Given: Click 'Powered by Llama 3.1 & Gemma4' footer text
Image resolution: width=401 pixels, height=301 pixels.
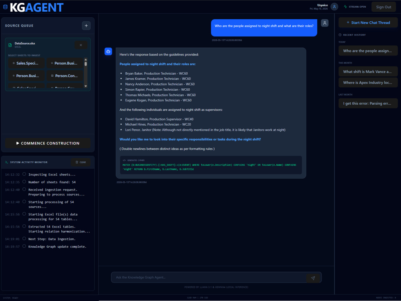Looking at the screenshot, I should [x=217, y=287].
